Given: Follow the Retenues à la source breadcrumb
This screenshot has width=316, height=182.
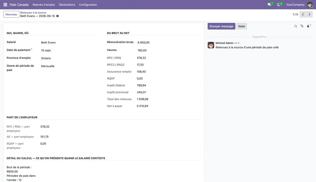Looking at the screenshot, I should pos(33,12).
